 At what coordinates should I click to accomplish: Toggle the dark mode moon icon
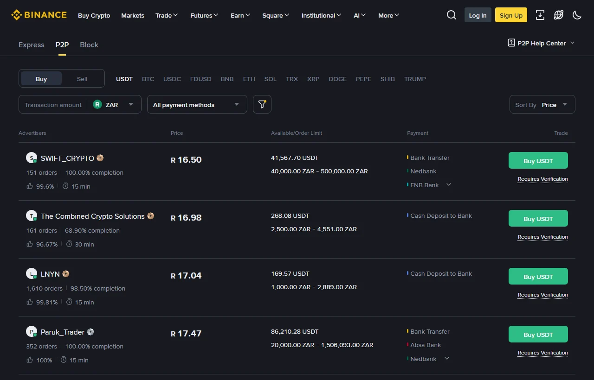[577, 15]
